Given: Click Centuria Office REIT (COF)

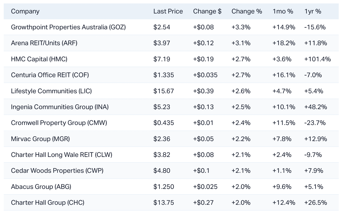Looking at the screenshot, I should click(x=50, y=75).
